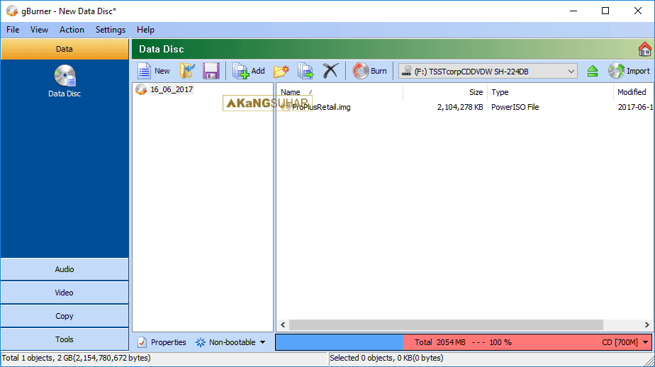The width and height of the screenshot is (655, 367).
Task: Open the CD [700M] media type dropdown
Action: (x=645, y=342)
